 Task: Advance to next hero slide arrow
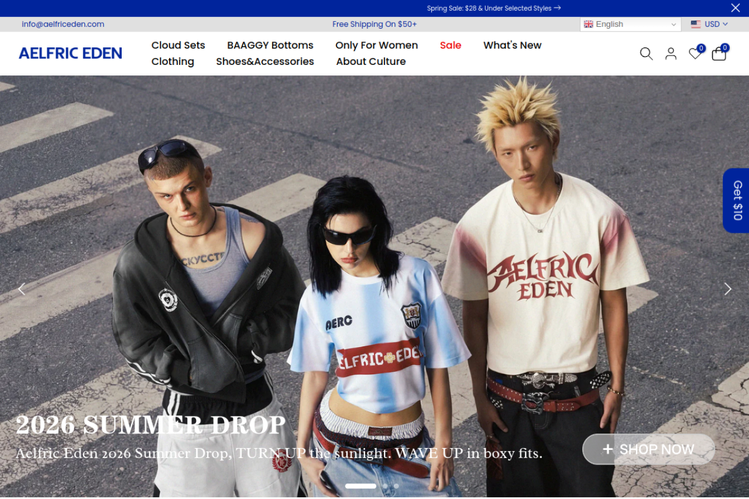pyautogui.click(x=727, y=289)
